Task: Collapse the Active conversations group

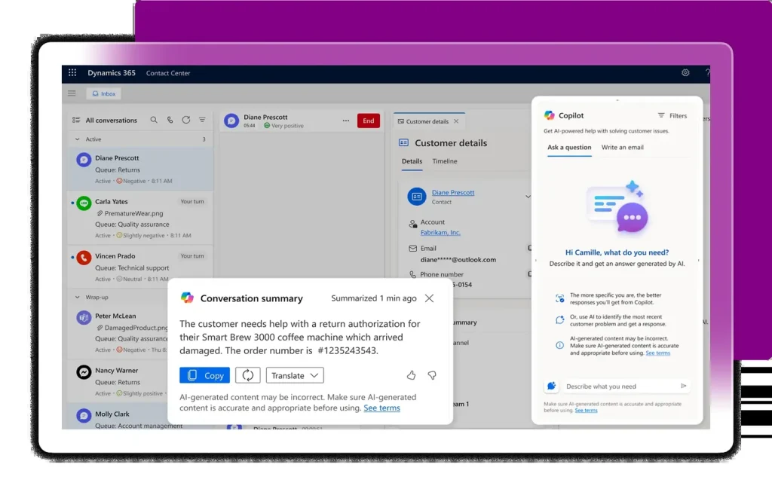Action: 78,139
